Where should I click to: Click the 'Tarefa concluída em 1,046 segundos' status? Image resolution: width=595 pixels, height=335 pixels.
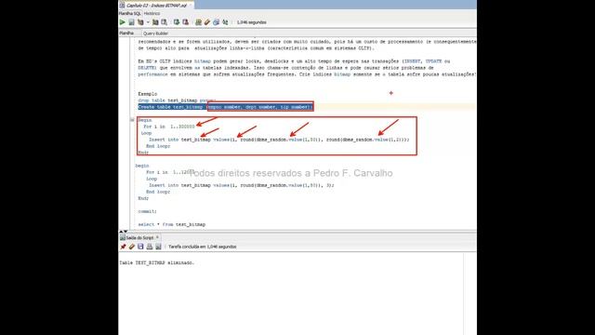203,247
